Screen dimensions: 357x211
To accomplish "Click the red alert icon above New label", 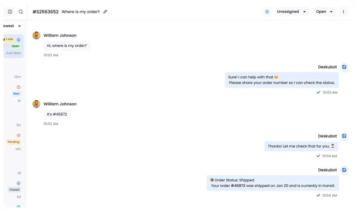I will pyautogui.click(x=18, y=87).
